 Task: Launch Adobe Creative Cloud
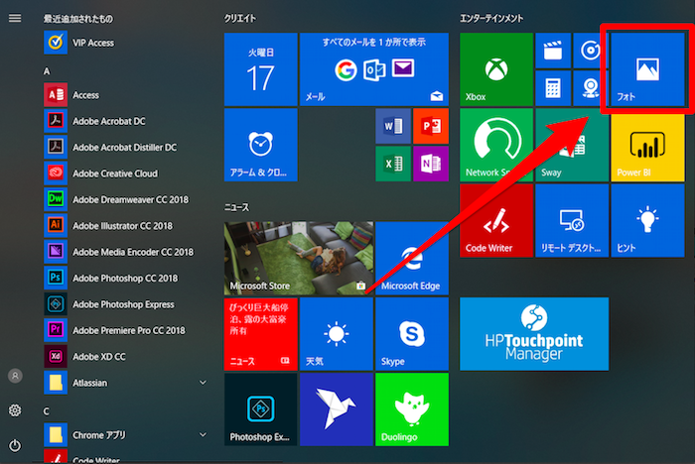(126, 174)
